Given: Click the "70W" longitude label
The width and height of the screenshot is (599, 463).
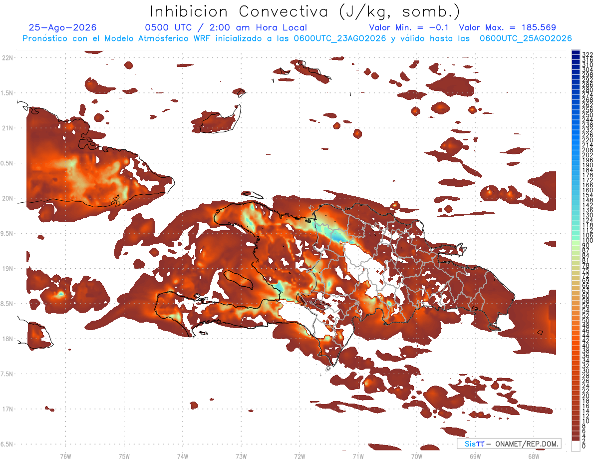Looking at the screenshot, I should point(417,456).
